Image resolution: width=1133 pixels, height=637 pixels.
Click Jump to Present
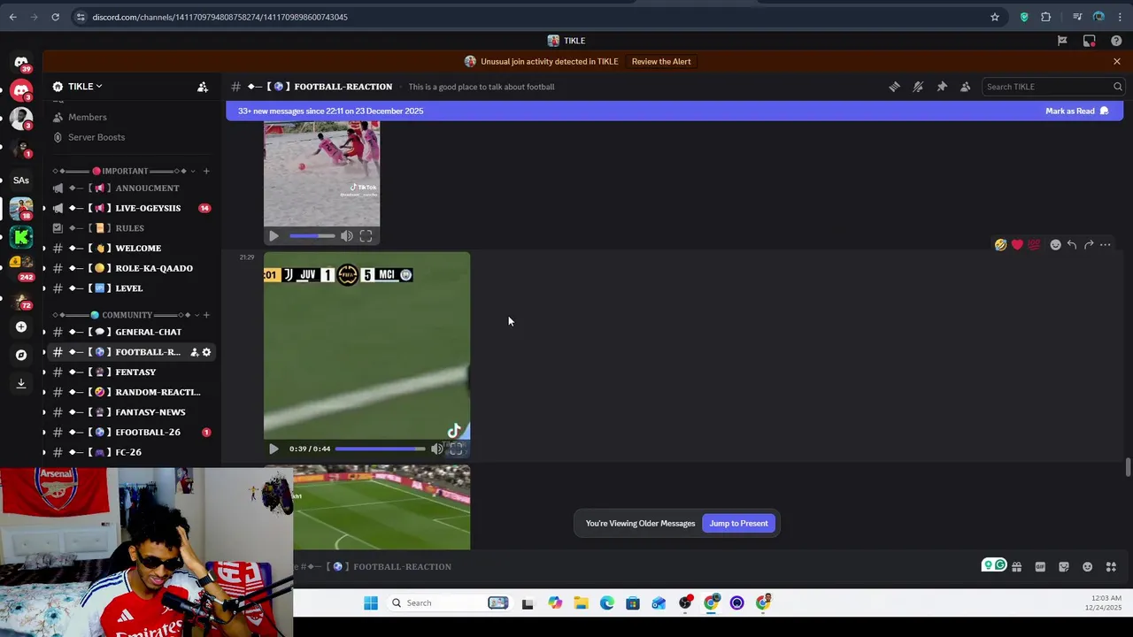(x=738, y=523)
